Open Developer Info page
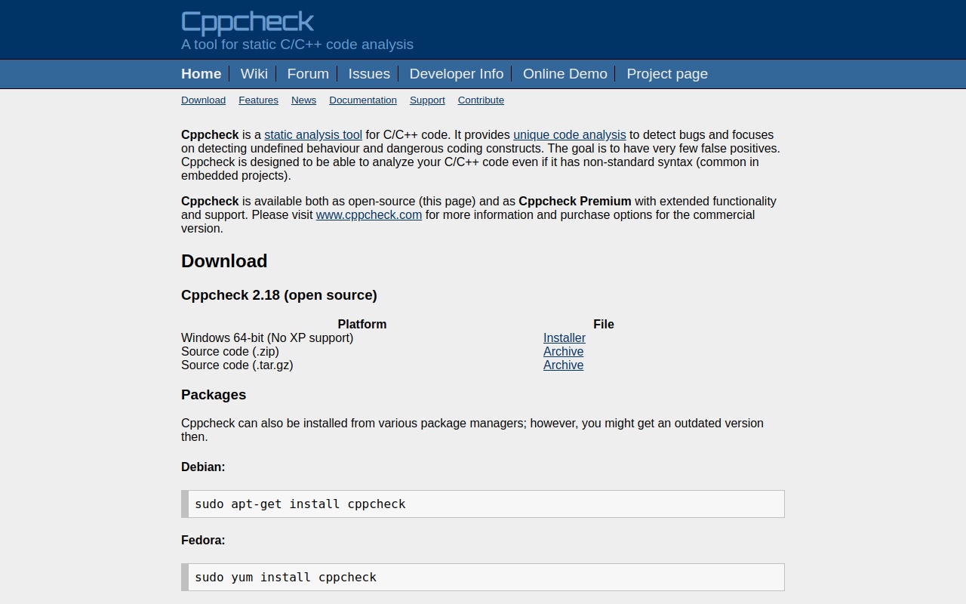 456,74
